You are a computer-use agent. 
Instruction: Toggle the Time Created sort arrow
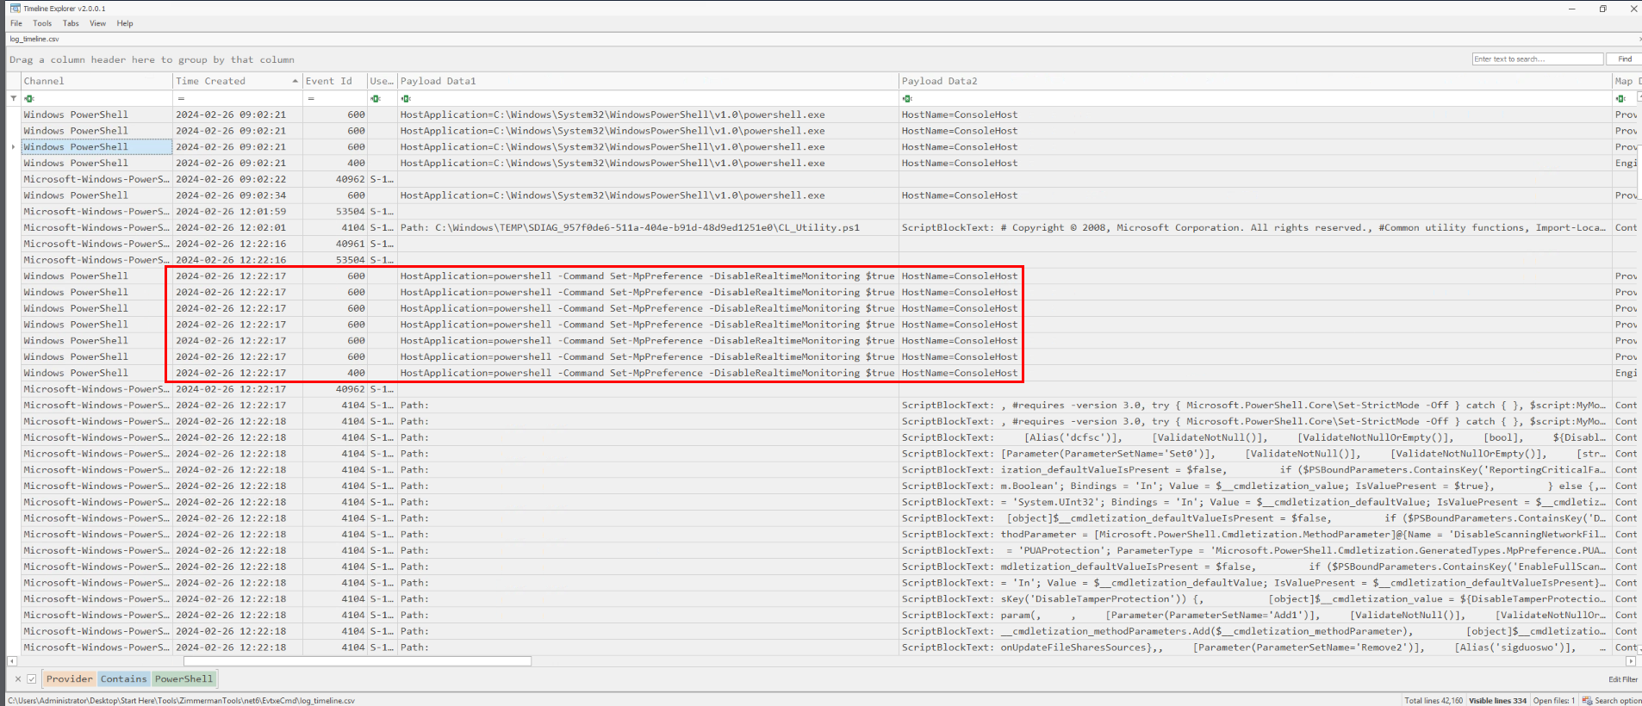295,81
